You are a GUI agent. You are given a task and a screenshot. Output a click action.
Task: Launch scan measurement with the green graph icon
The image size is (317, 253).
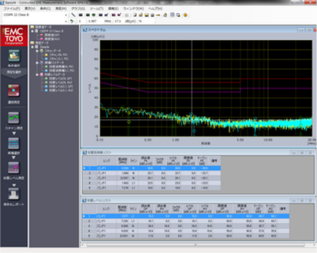point(13,117)
